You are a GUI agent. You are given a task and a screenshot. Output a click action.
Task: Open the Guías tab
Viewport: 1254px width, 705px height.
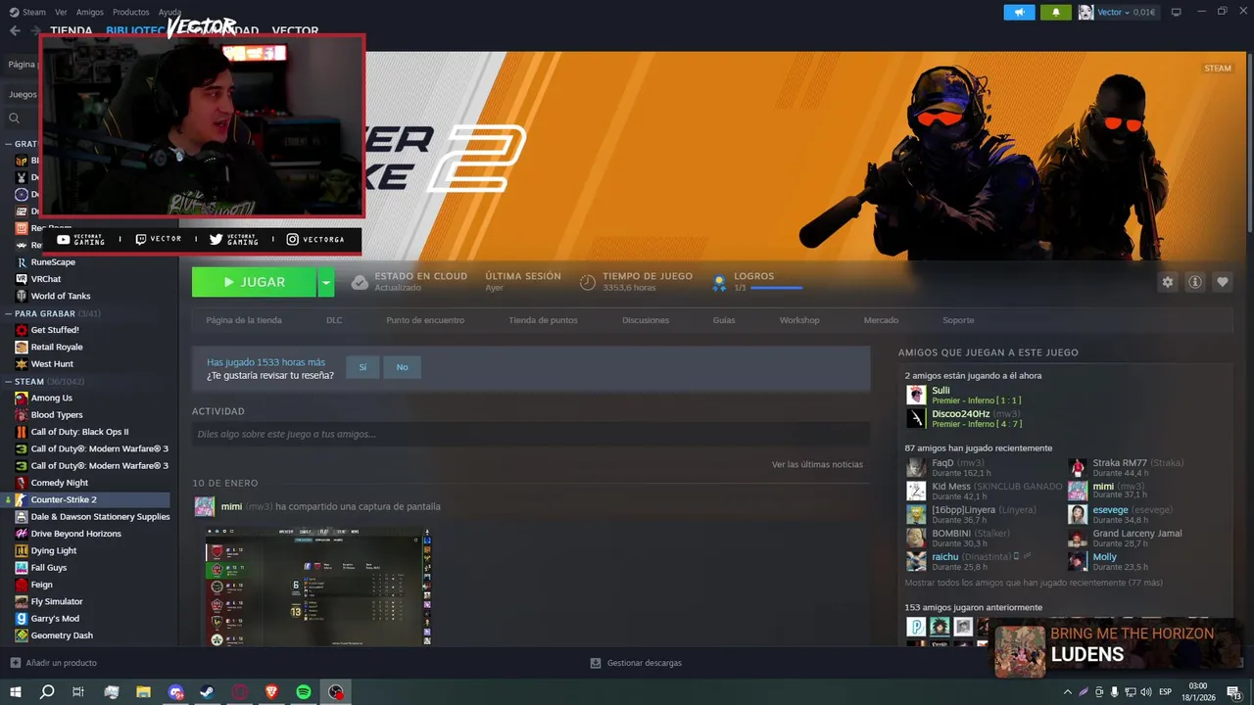click(724, 320)
